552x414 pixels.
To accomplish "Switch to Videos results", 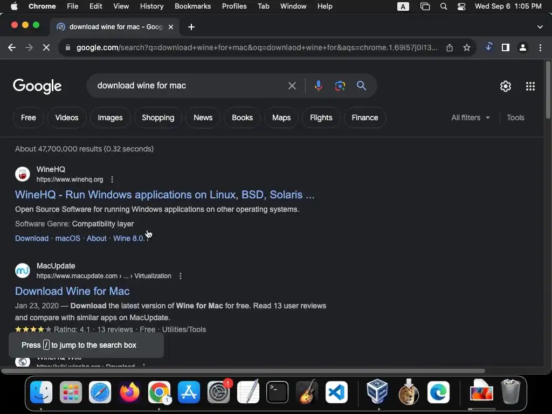I will (x=67, y=118).
